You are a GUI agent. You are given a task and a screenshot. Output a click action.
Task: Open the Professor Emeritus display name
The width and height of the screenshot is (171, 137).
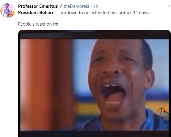point(38,6)
